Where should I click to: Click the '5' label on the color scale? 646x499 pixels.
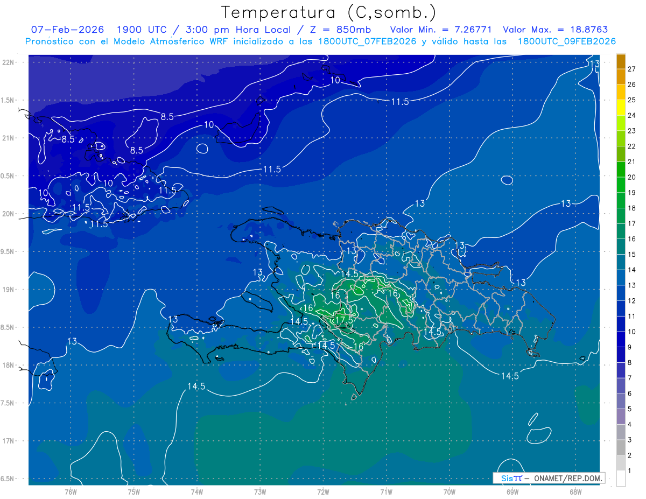(630, 409)
